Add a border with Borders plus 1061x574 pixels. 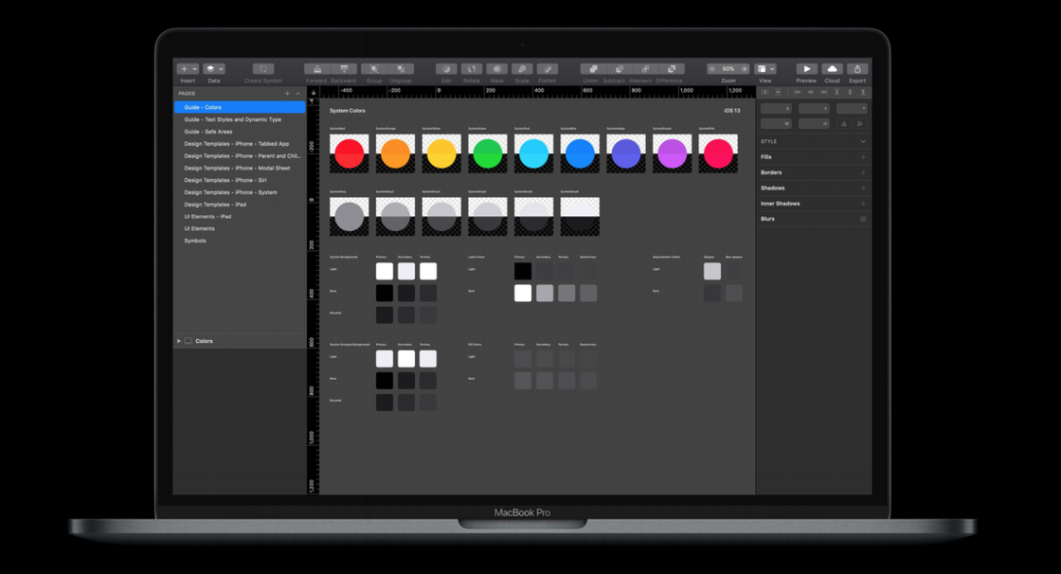click(x=863, y=172)
